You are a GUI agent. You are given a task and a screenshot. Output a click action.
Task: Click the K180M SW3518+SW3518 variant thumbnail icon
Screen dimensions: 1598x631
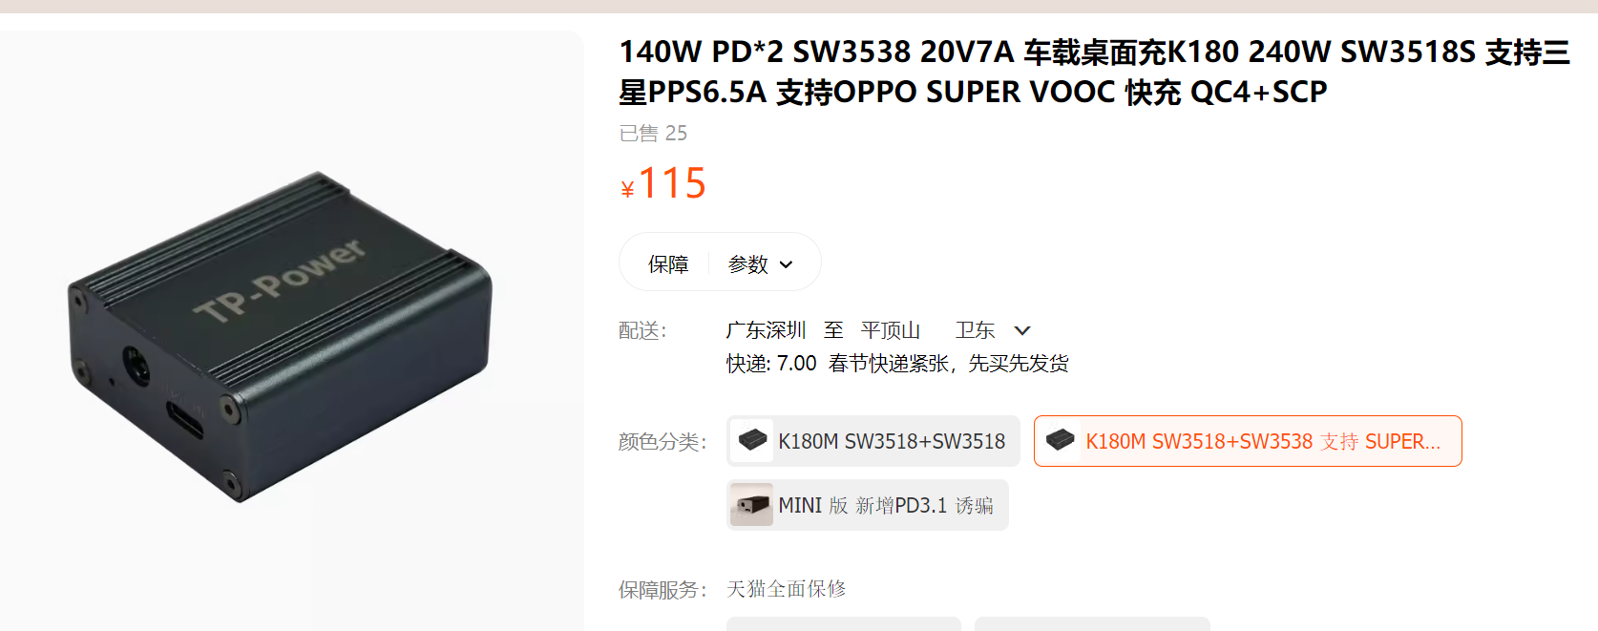(752, 441)
